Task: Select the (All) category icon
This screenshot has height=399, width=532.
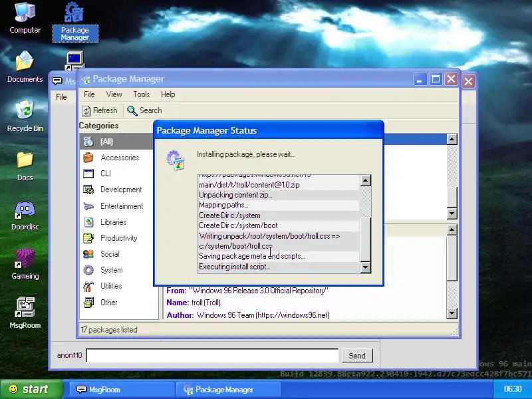Action: point(88,142)
